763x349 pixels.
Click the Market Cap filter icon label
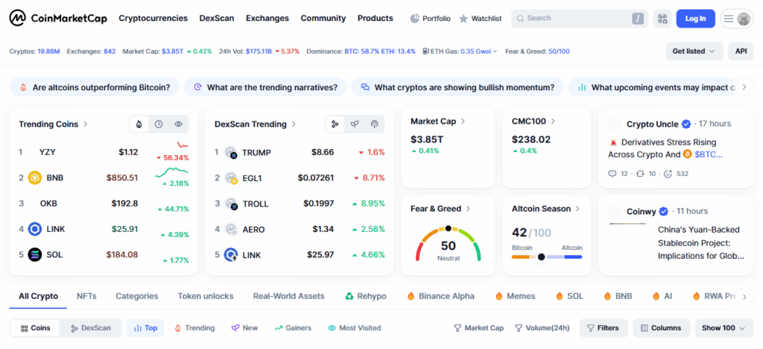click(x=478, y=328)
